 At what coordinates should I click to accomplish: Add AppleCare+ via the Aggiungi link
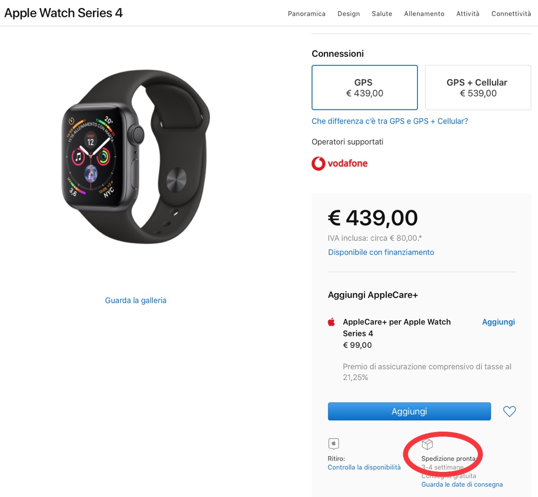498,322
